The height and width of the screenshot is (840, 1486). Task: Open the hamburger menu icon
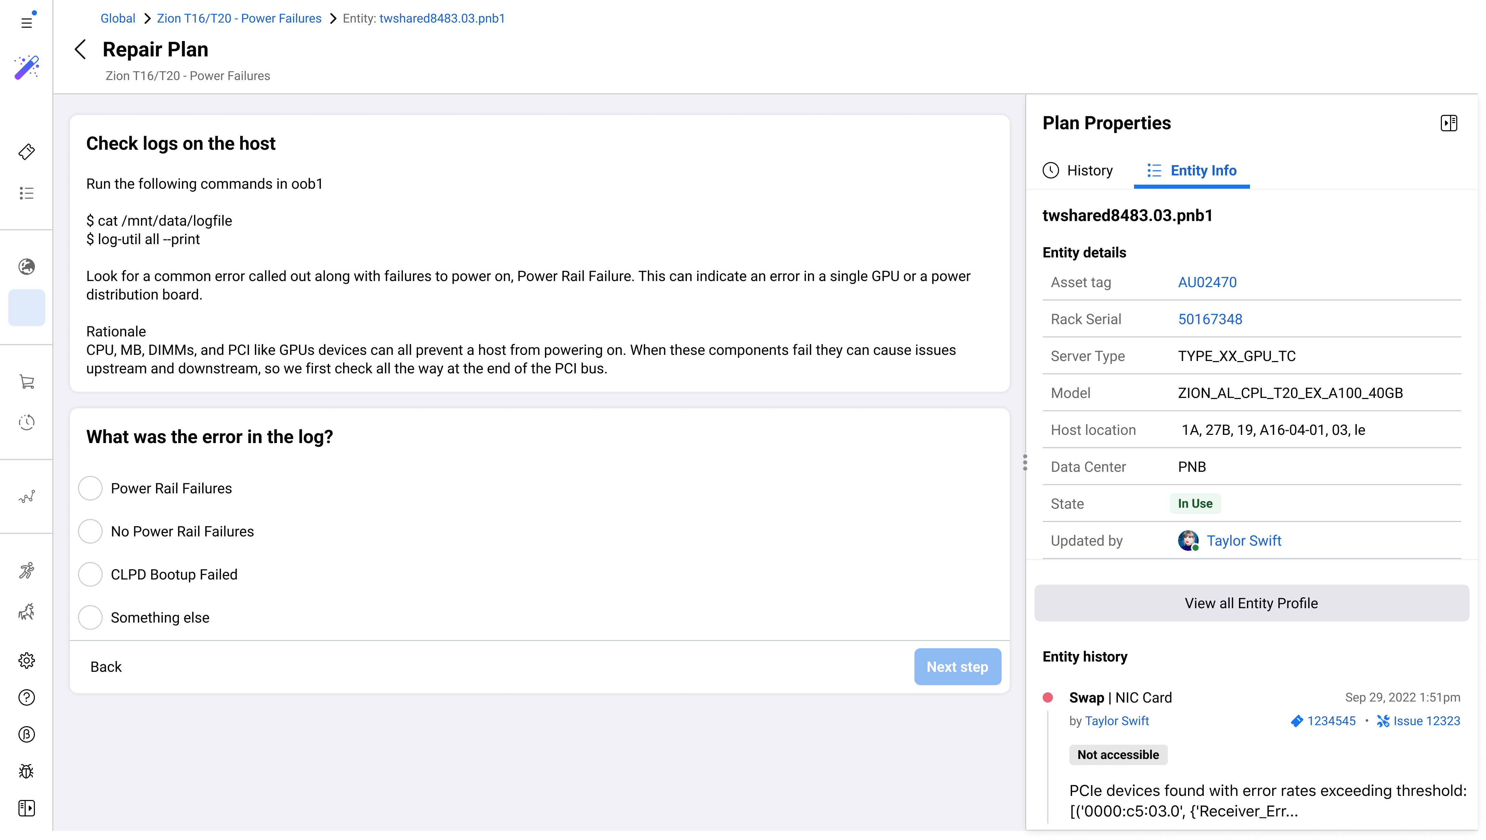pos(27,23)
